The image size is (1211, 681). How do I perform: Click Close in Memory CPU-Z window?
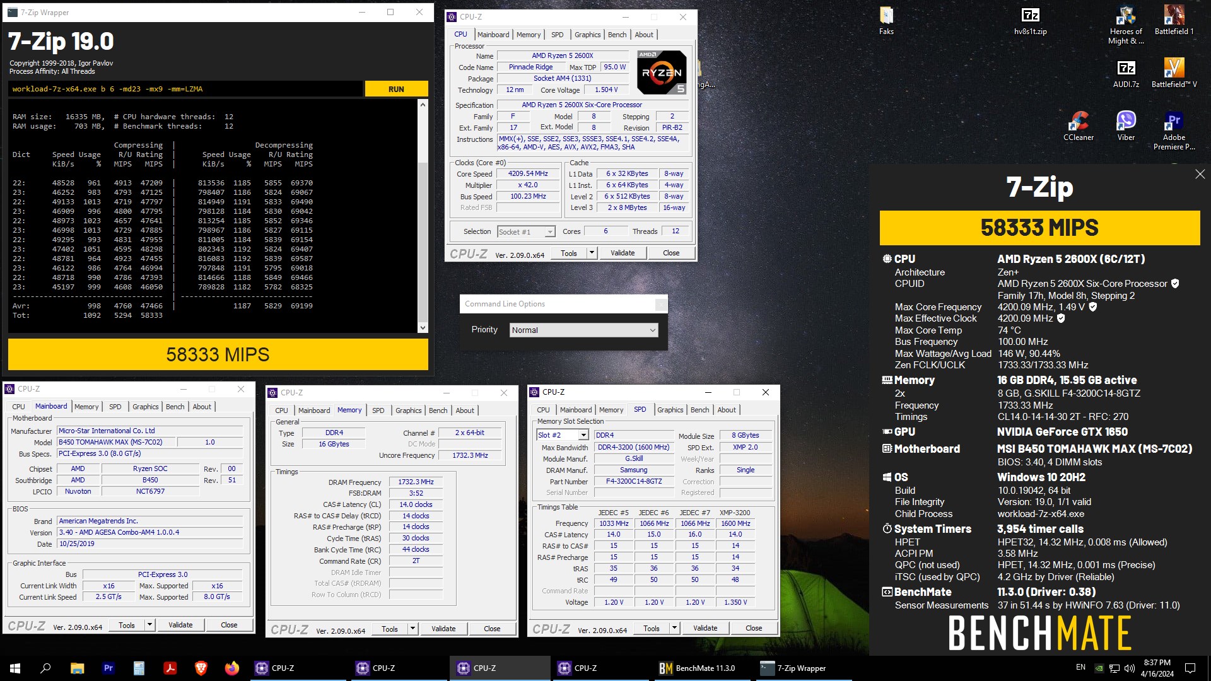pos(492,629)
